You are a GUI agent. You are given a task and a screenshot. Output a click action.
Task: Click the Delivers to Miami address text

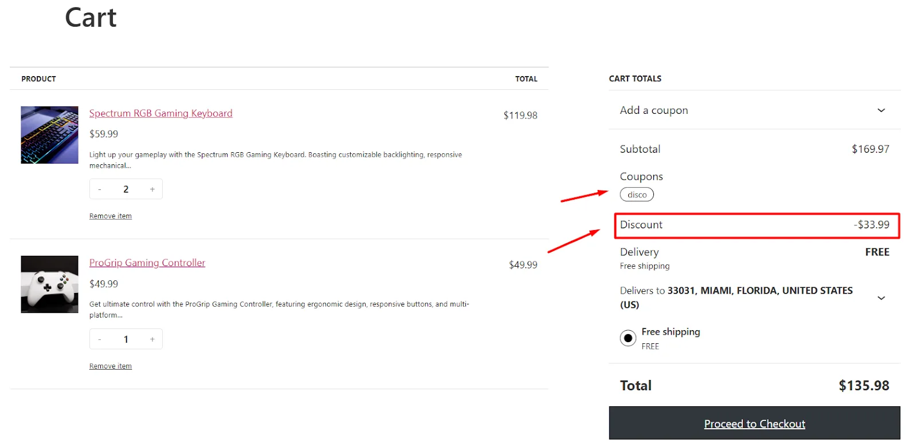736,298
